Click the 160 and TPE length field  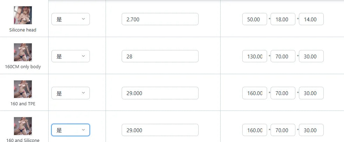(x=255, y=93)
